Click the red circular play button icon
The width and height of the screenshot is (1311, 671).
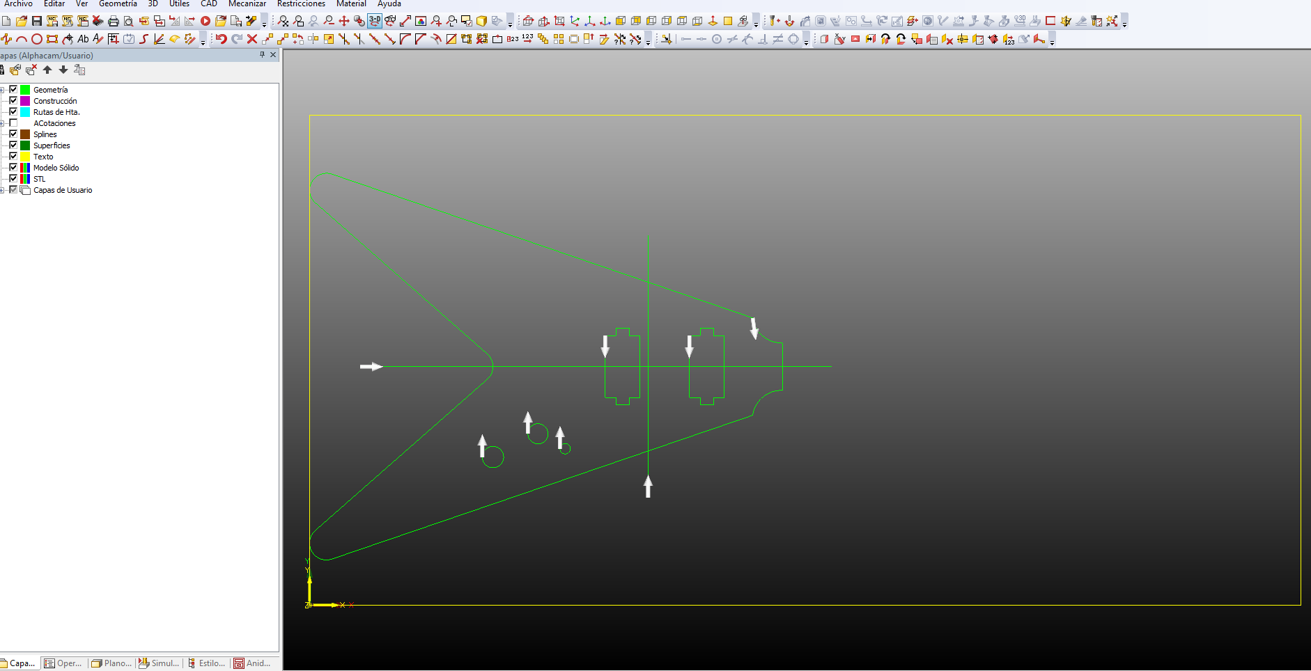(x=205, y=21)
